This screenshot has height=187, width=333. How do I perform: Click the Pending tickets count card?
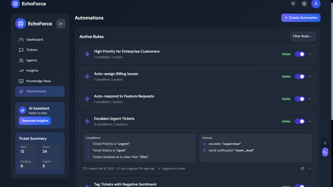[x=29, y=164]
